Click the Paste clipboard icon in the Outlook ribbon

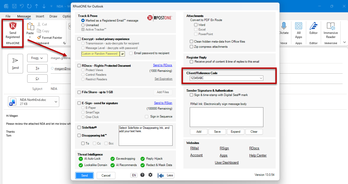[30, 26]
